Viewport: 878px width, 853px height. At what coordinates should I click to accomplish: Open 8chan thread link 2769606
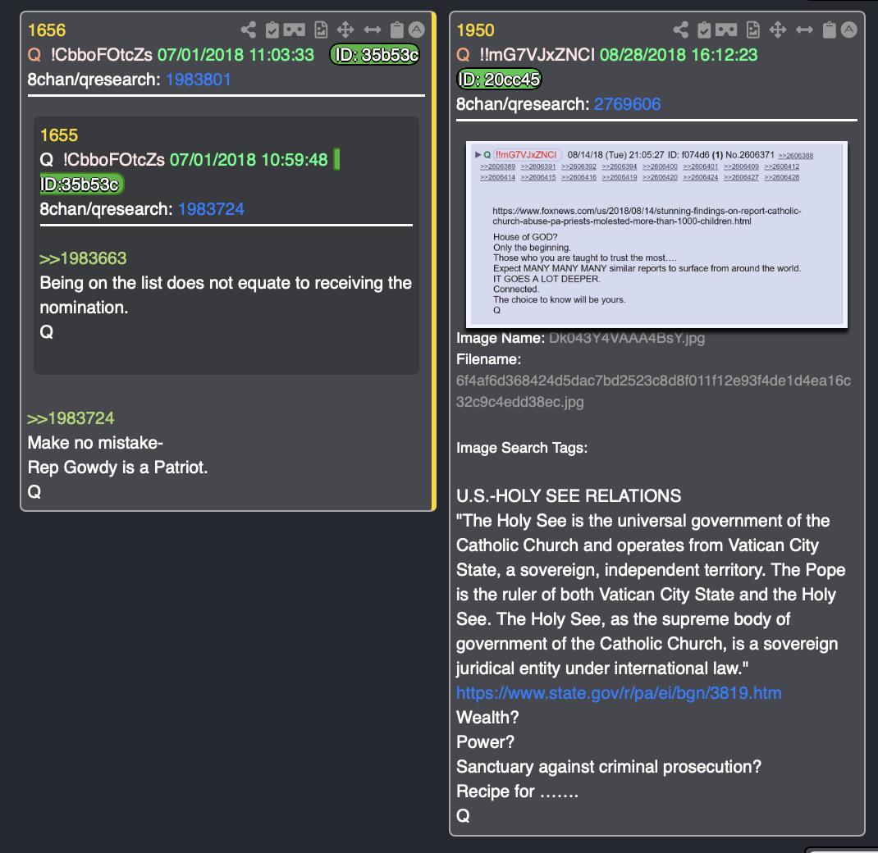click(627, 104)
